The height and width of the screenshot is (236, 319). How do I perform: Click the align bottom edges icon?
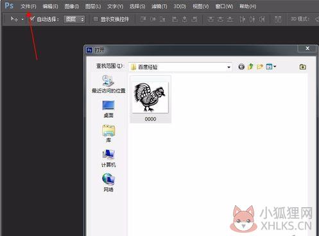162,19
